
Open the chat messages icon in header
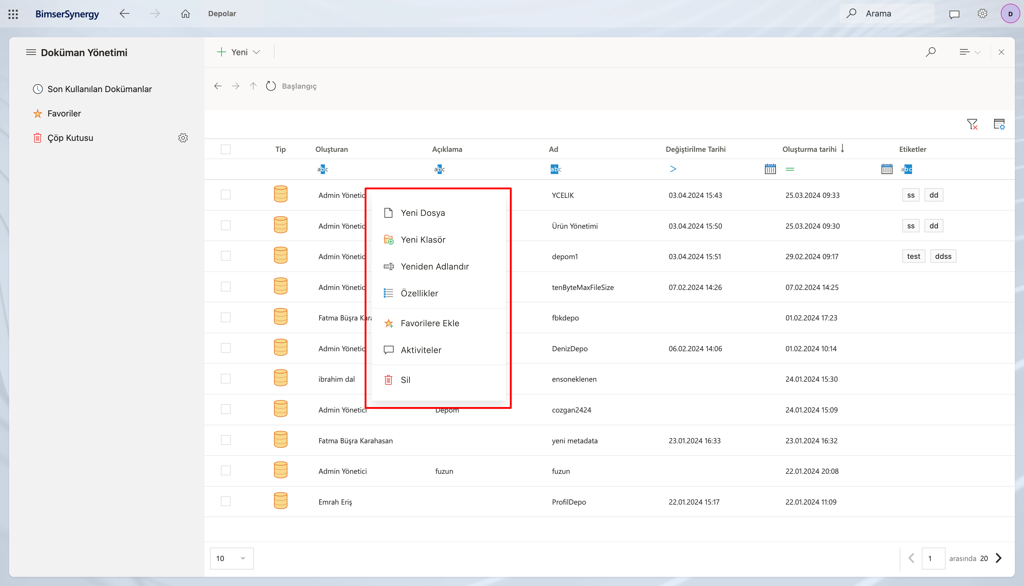pos(954,14)
